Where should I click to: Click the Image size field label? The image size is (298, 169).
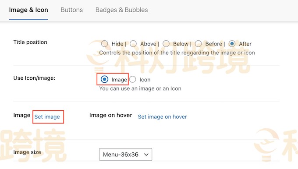coord(27,152)
